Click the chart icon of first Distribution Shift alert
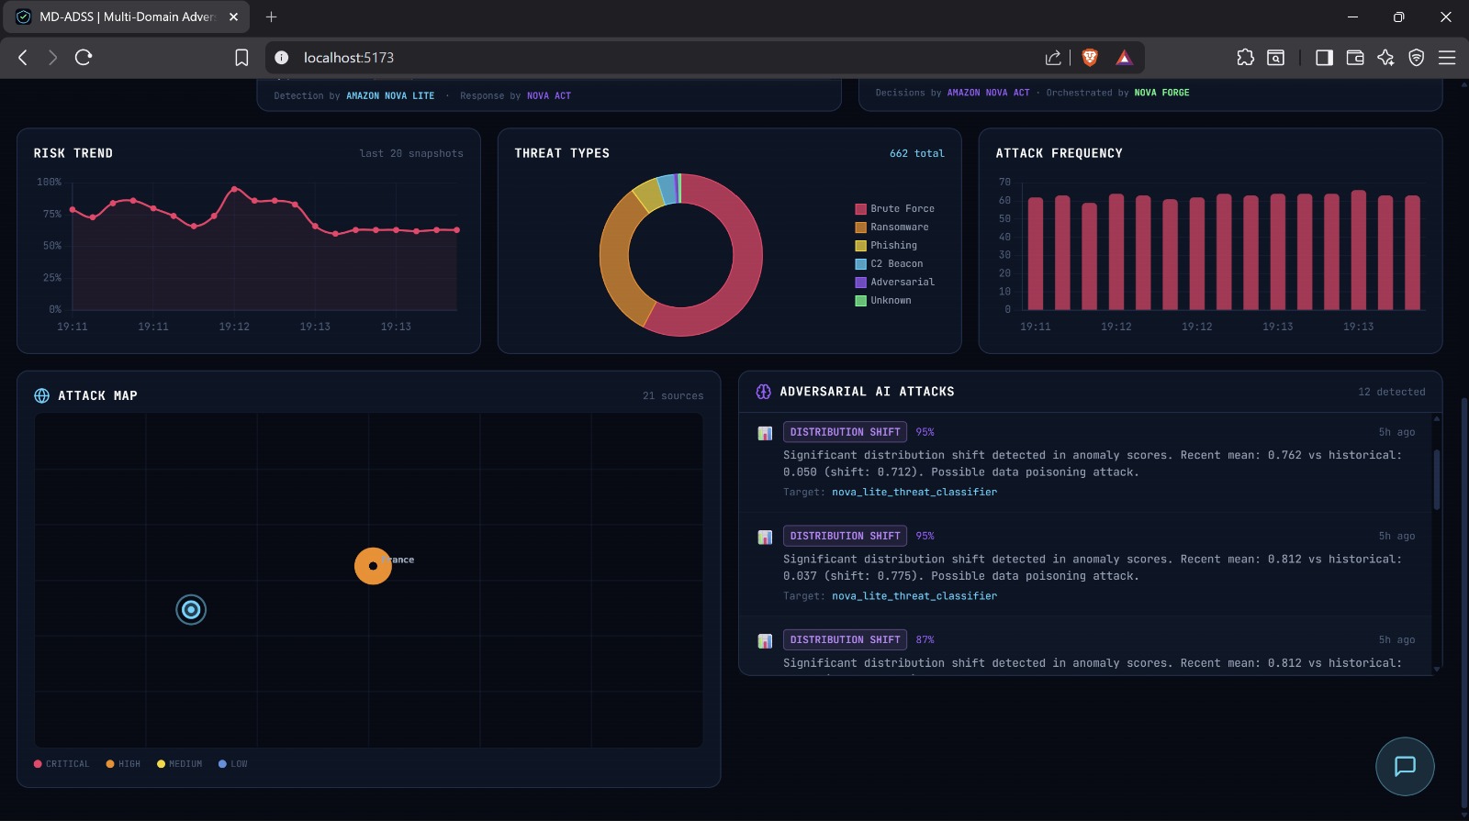 tap(765, 433)
